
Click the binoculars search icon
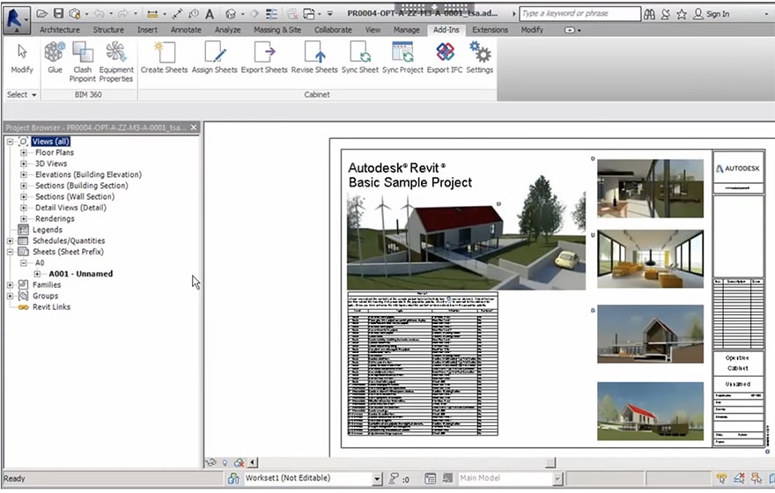tap(649, 14)
